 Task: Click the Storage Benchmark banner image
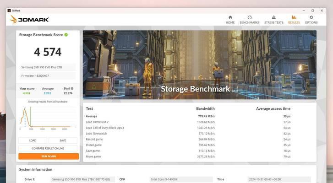tap(200, 65)
